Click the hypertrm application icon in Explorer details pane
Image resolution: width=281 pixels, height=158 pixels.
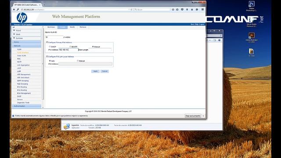click(x=66, y=126)
